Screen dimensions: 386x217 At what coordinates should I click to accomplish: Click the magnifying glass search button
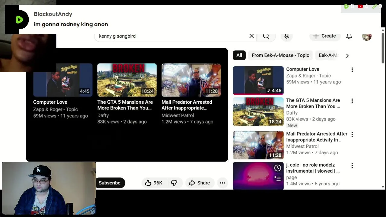(266, 36)
